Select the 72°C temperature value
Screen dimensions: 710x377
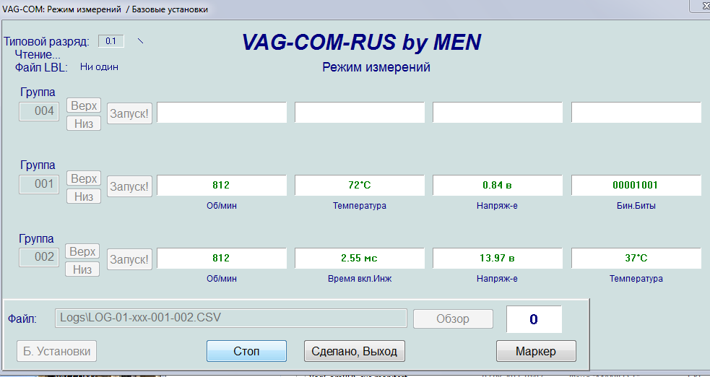[360, 185]
